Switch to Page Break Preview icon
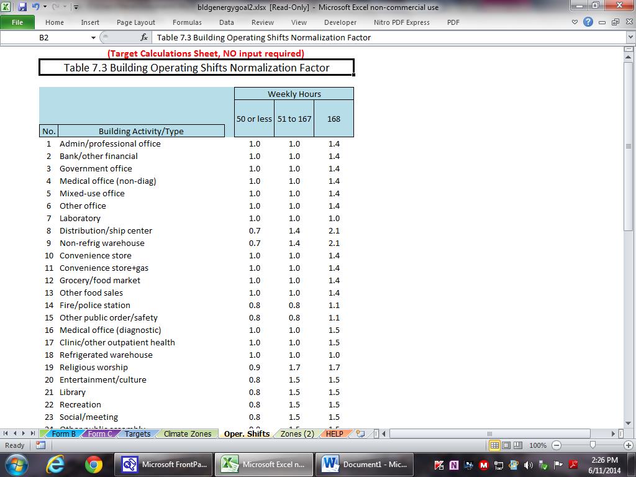This screenshot has height=477, width=636. pyautogui.click(x=518, y=445)
